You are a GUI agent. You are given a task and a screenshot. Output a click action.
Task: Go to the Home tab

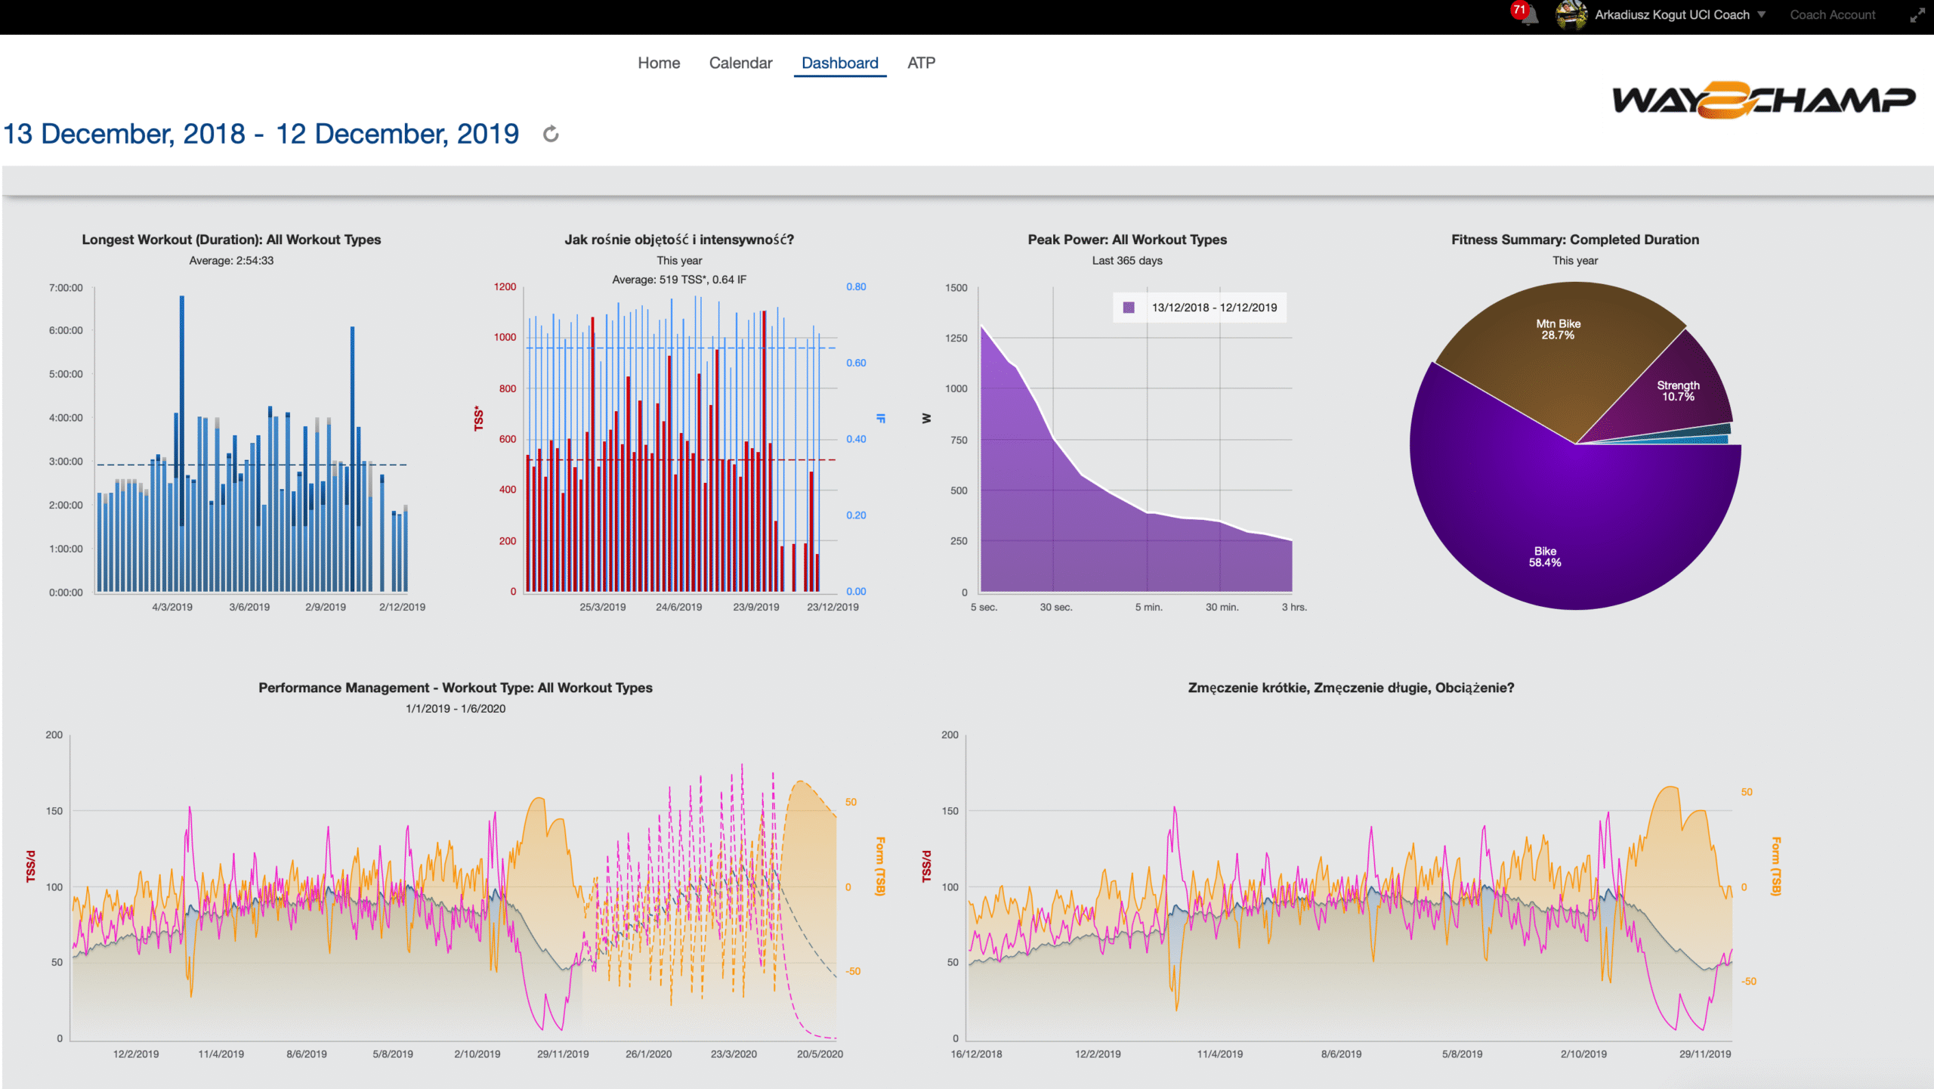tap(658, 63)
